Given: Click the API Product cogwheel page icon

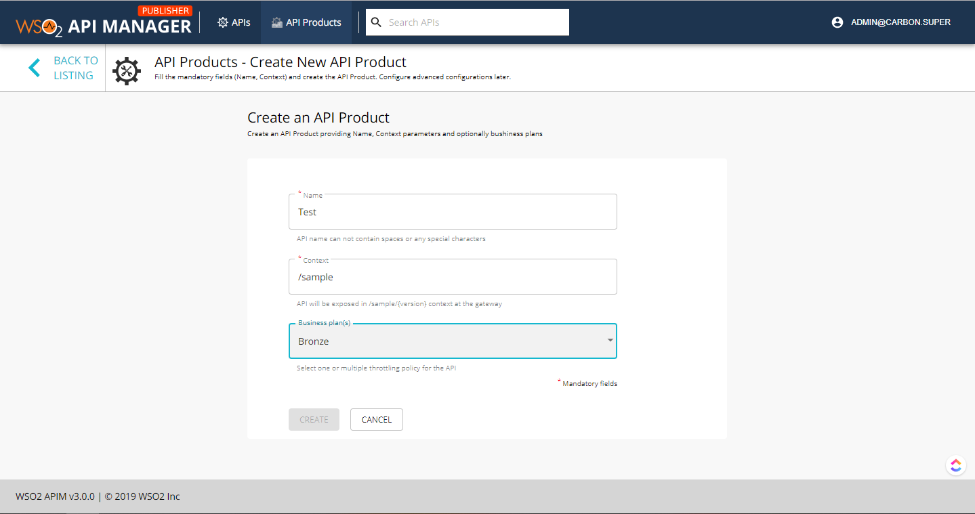Looking at the screenshot, I should [126, 70].
